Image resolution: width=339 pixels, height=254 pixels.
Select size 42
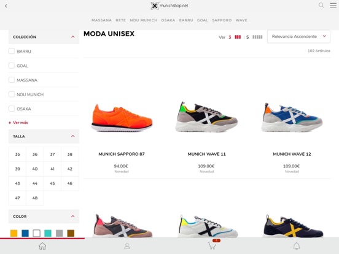click(x=70, y=169)
